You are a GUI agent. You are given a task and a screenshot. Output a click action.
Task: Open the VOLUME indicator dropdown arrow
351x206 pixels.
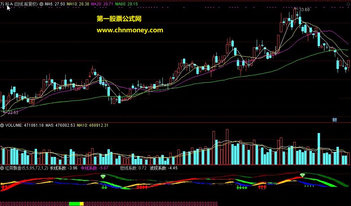coord(2,125)
